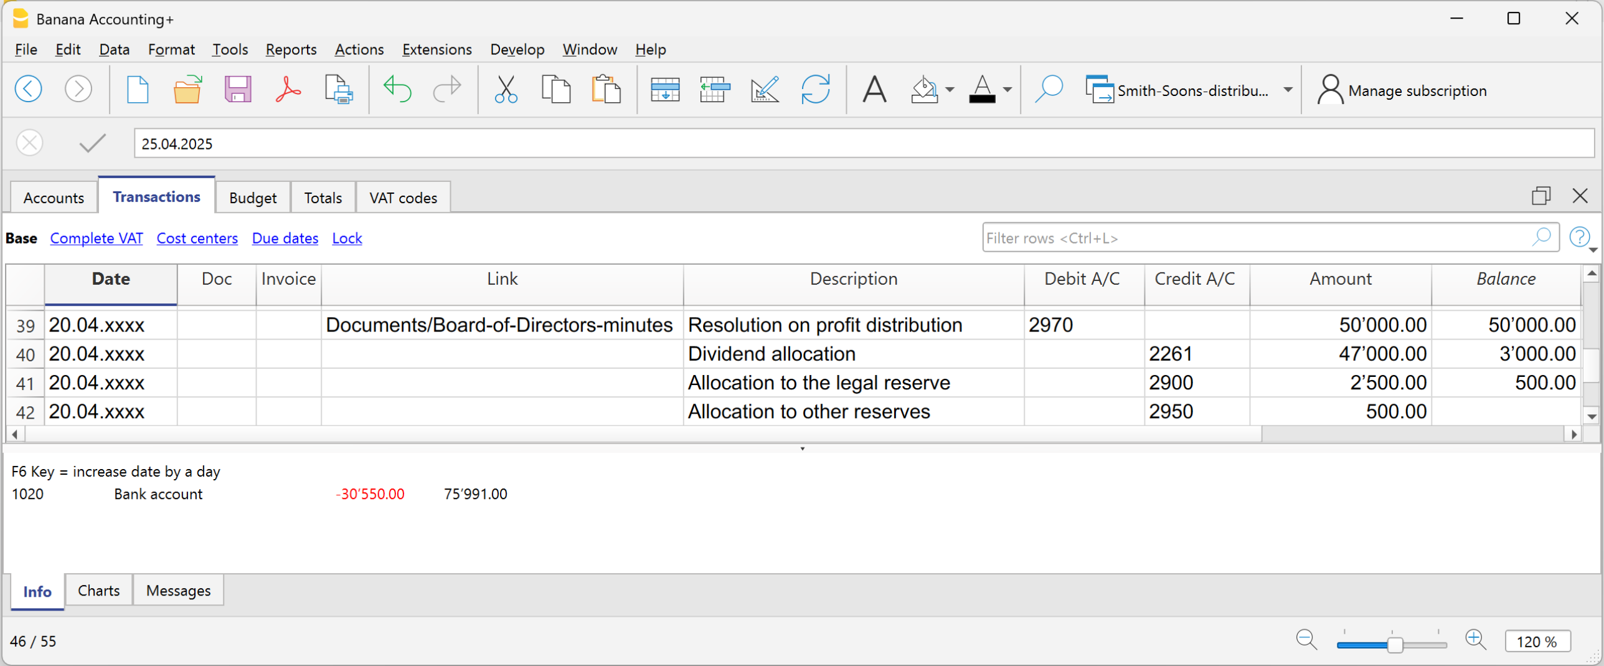Confirm cell edit with the checkmark icon
The height and width of the screenshot is (666, 1604).
click(x=93, y=143)
